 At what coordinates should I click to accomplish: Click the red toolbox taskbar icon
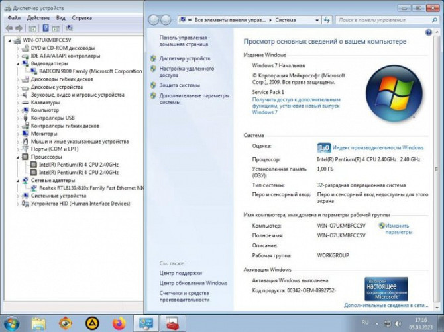[x=173, y=324]
